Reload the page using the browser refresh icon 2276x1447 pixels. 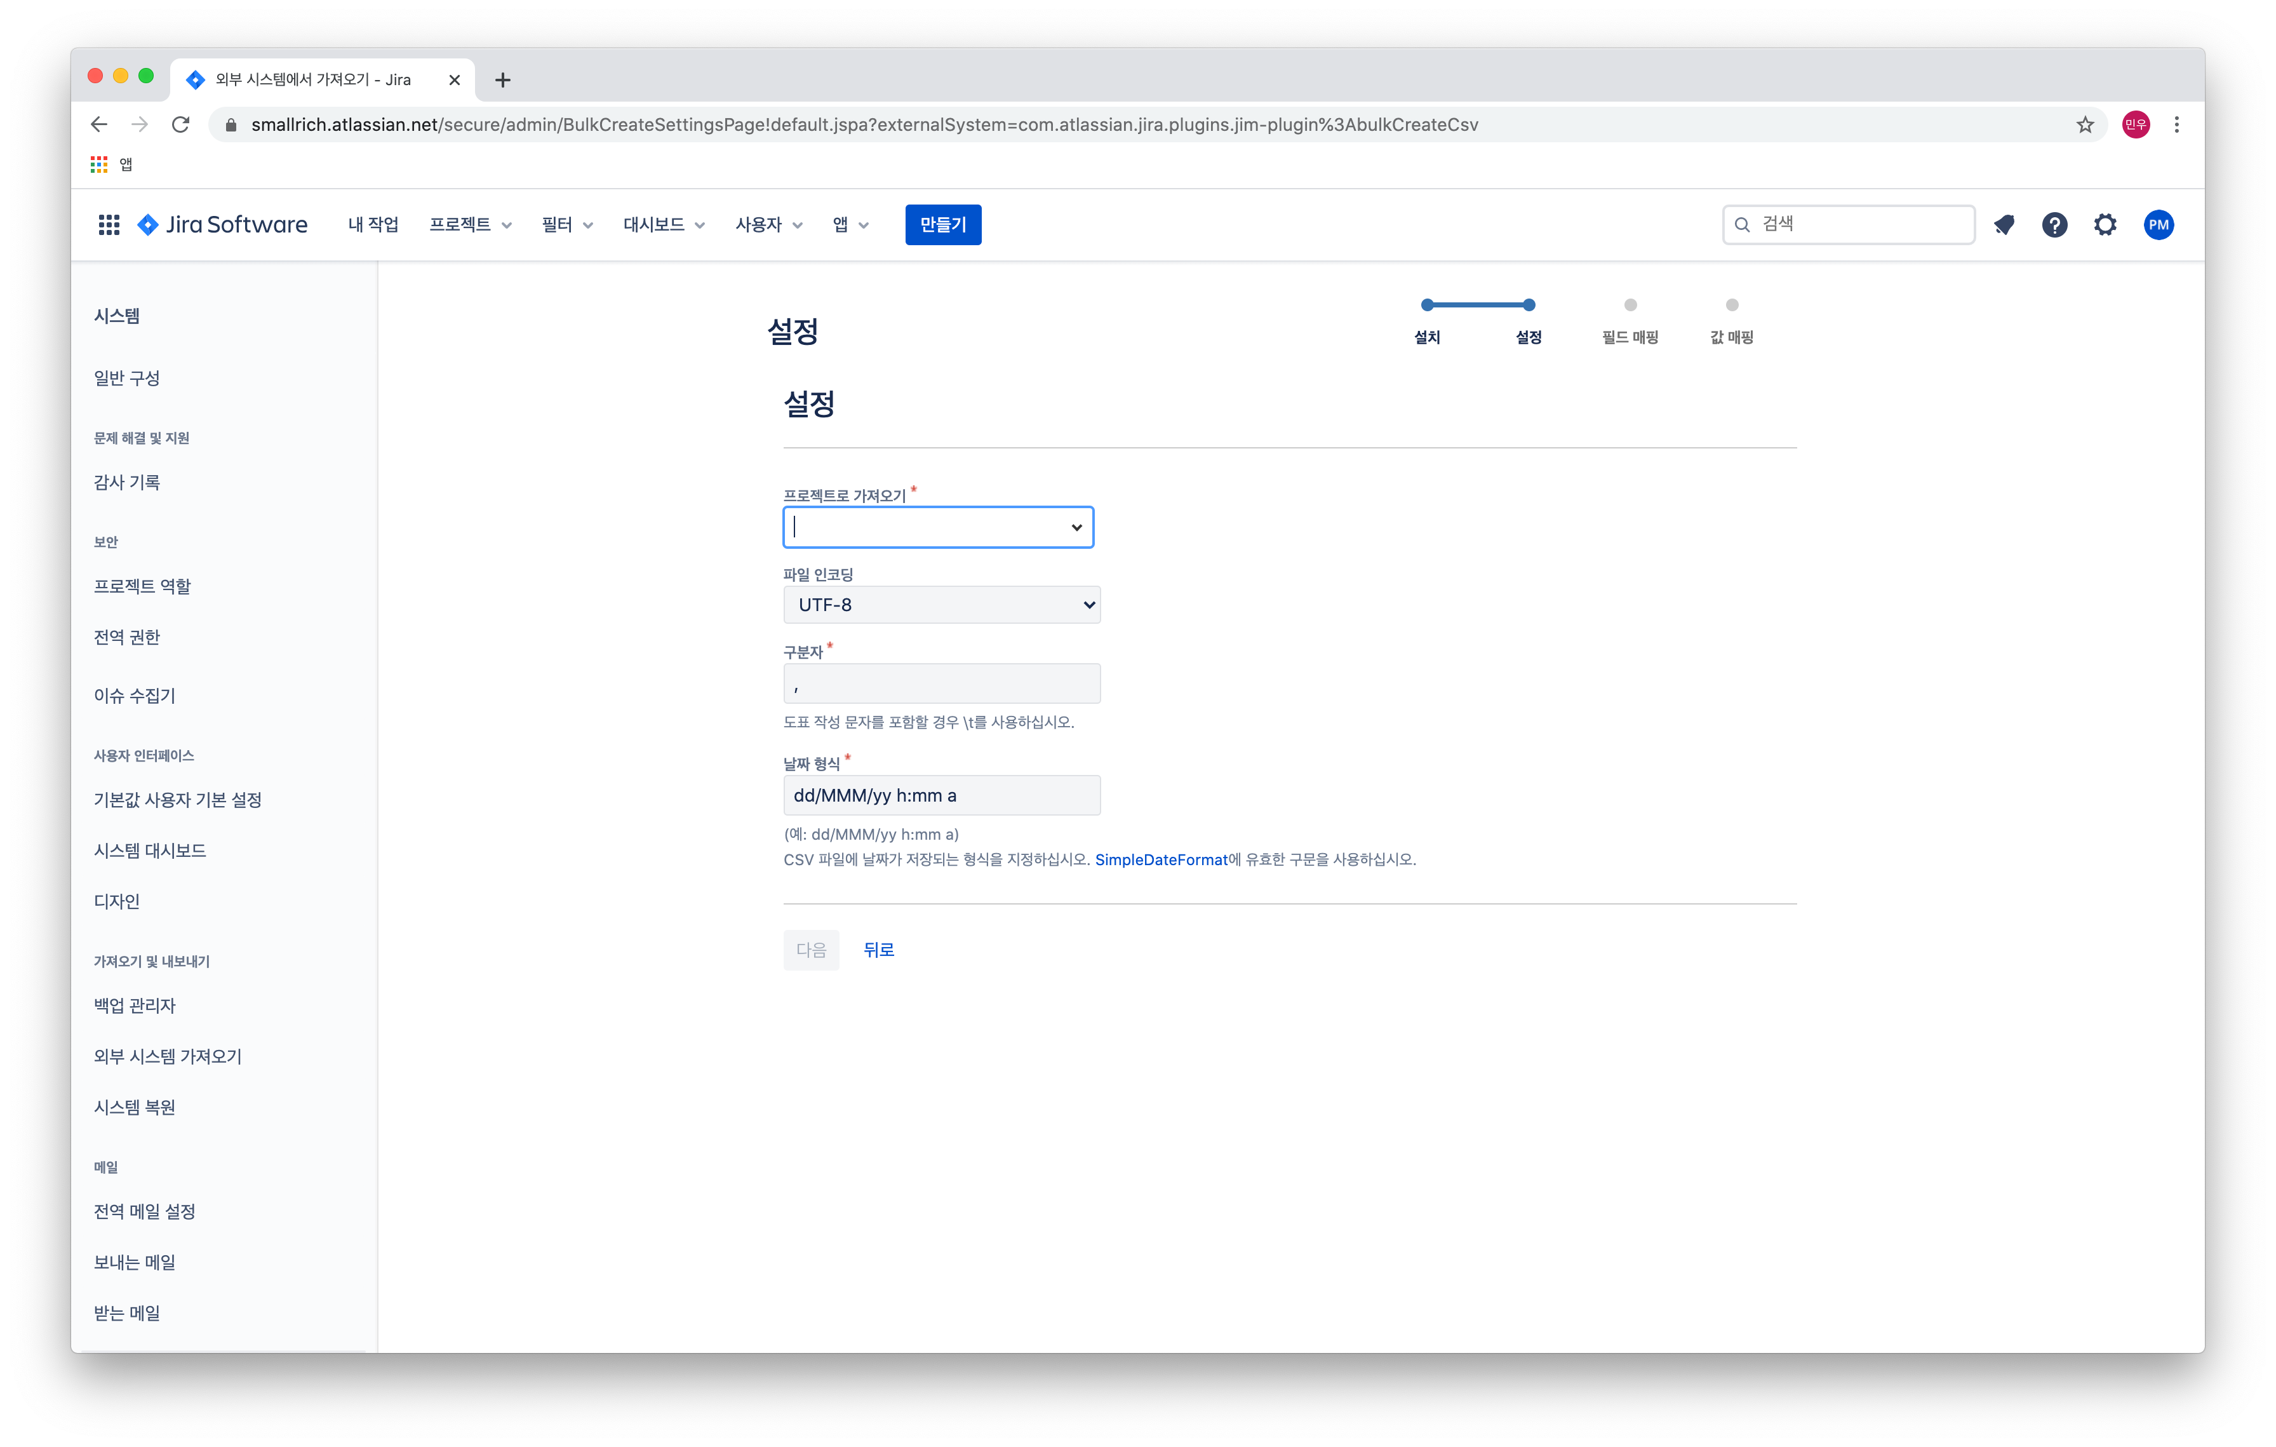180,125
